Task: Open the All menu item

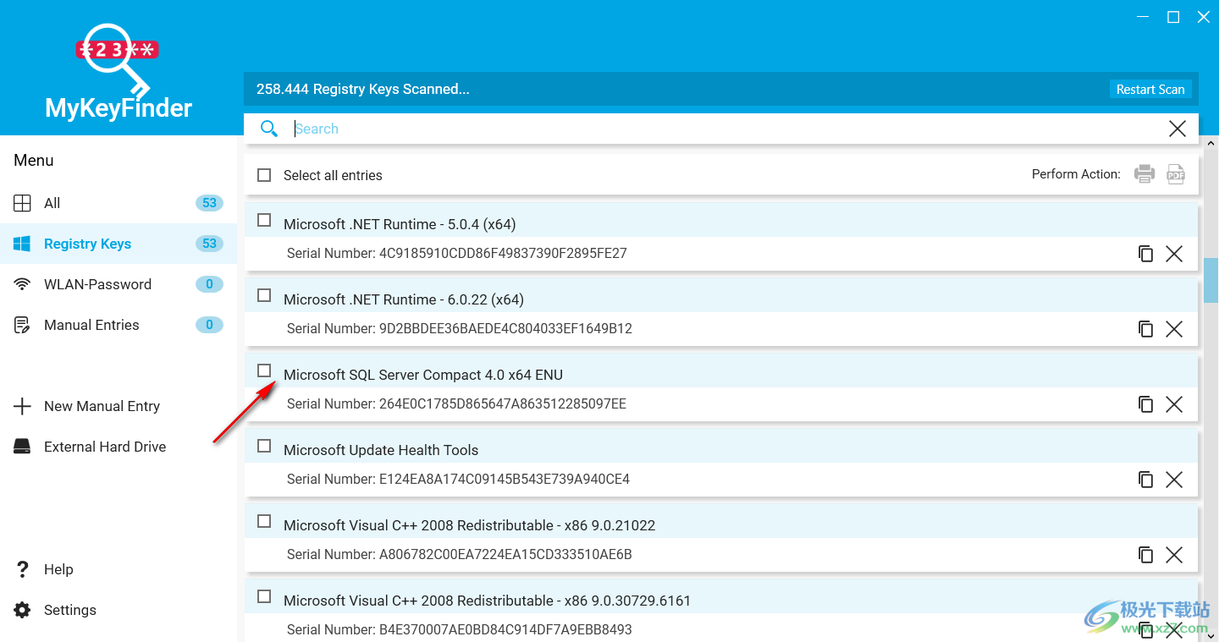Action: tap(119, 203)
